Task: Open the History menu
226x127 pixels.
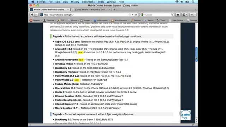Action: pos(75,2)
